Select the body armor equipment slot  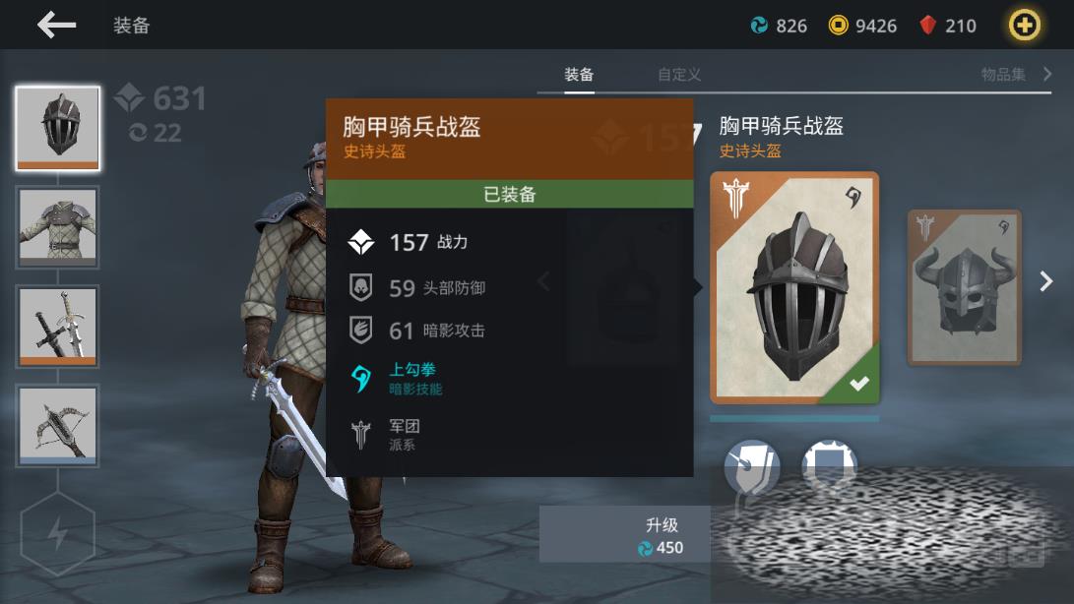click(57, 226)
